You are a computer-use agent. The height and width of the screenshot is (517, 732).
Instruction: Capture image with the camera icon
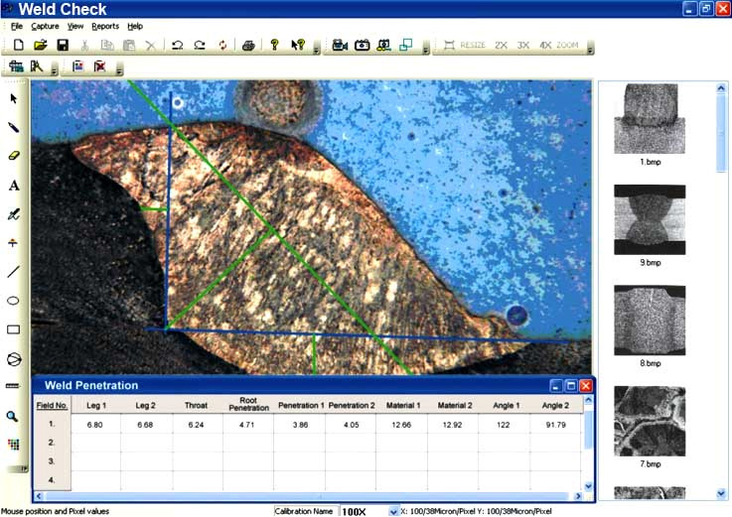362,46
